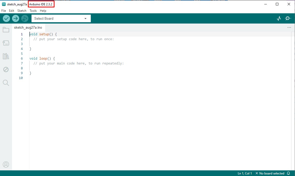Open the Tools menu

(x=33, y=11)
